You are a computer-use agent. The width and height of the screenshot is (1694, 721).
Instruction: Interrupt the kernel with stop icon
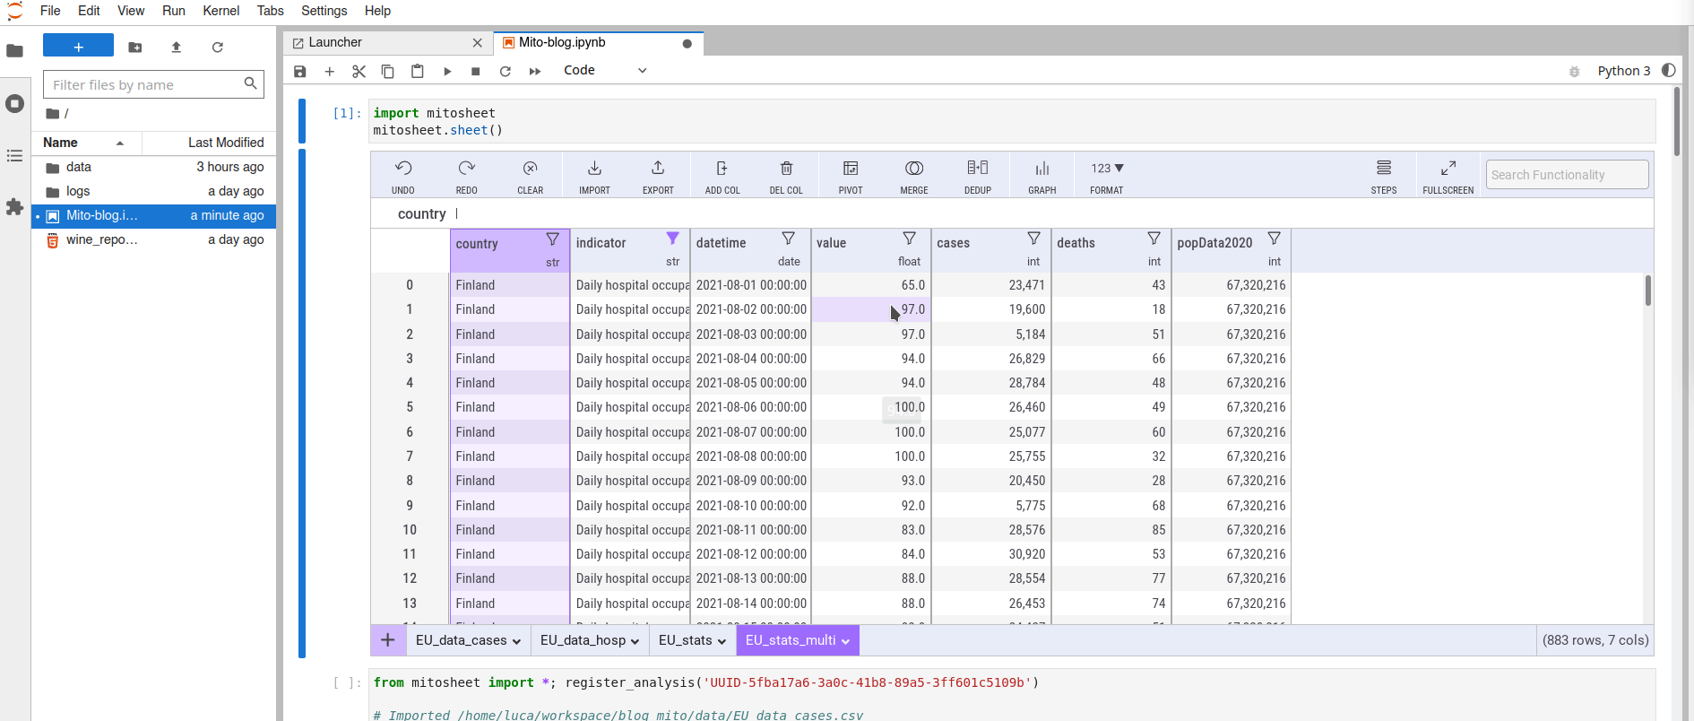476,71
